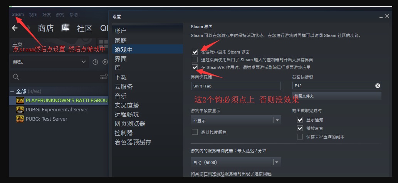Click the back arrow in Steam navigation
The width and height of the screenshot is (398, 183).
click(15, 28)
